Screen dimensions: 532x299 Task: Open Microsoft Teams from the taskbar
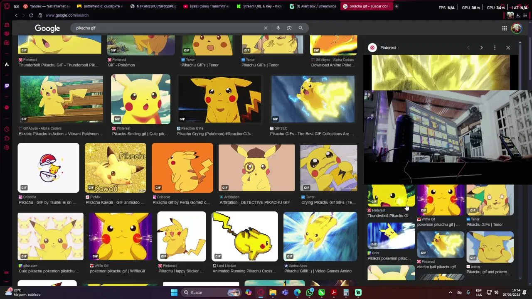tap(285, 292)
